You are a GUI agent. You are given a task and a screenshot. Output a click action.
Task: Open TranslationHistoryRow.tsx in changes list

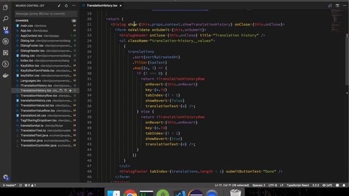point(46,96)
